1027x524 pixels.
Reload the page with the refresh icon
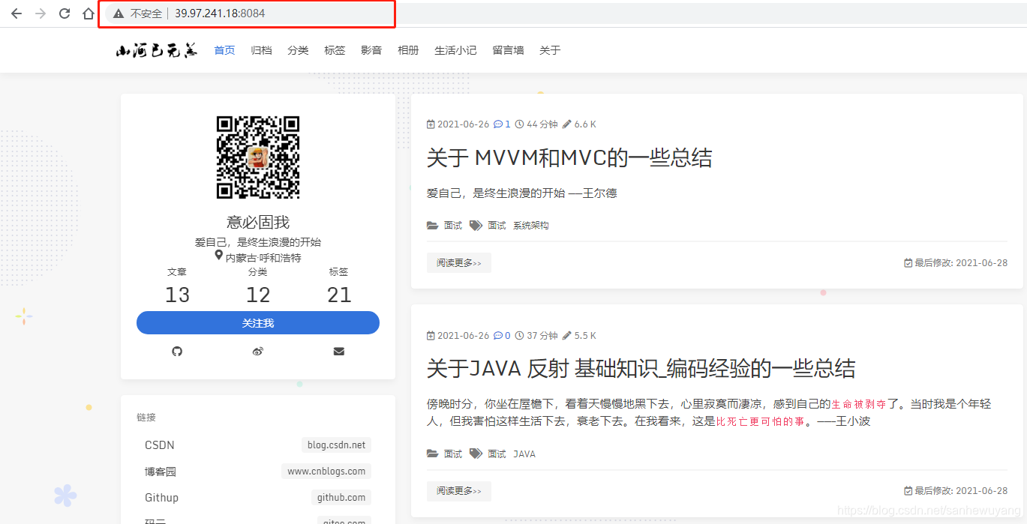[65, 13]
